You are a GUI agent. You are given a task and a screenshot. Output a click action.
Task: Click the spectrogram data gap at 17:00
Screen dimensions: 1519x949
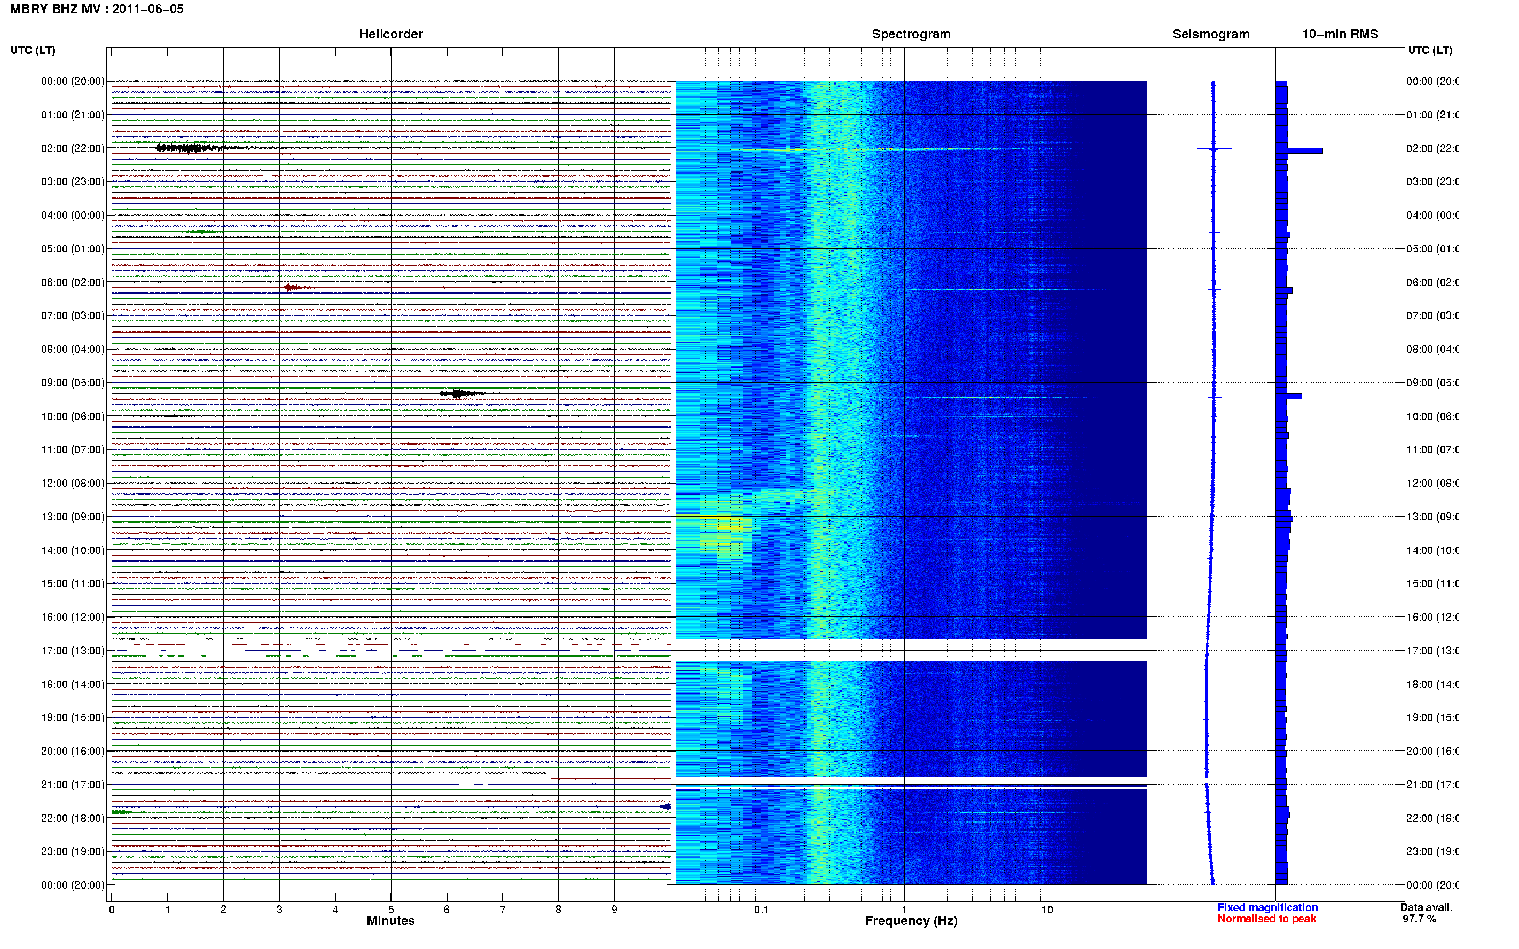[x=911, y=650]
